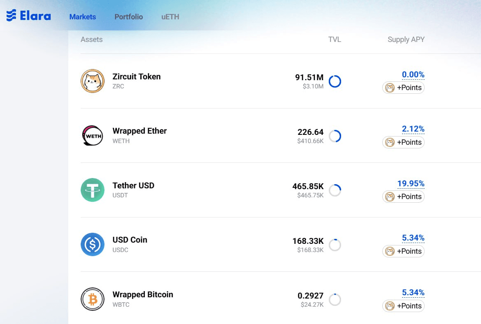Click the Elara logo
The height and width of the screenshot is (324, 481).
click(28, 15)
